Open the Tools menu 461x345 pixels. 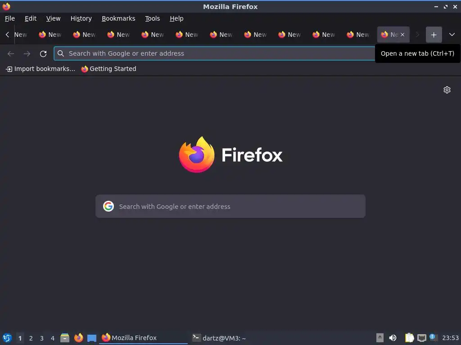tap(152, 18)
